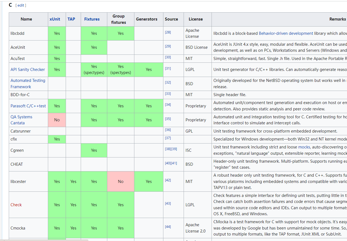This screenshot has width=347, height=241.
Task: Click the edit link beside heading C
Action: [x=21, y=5]
